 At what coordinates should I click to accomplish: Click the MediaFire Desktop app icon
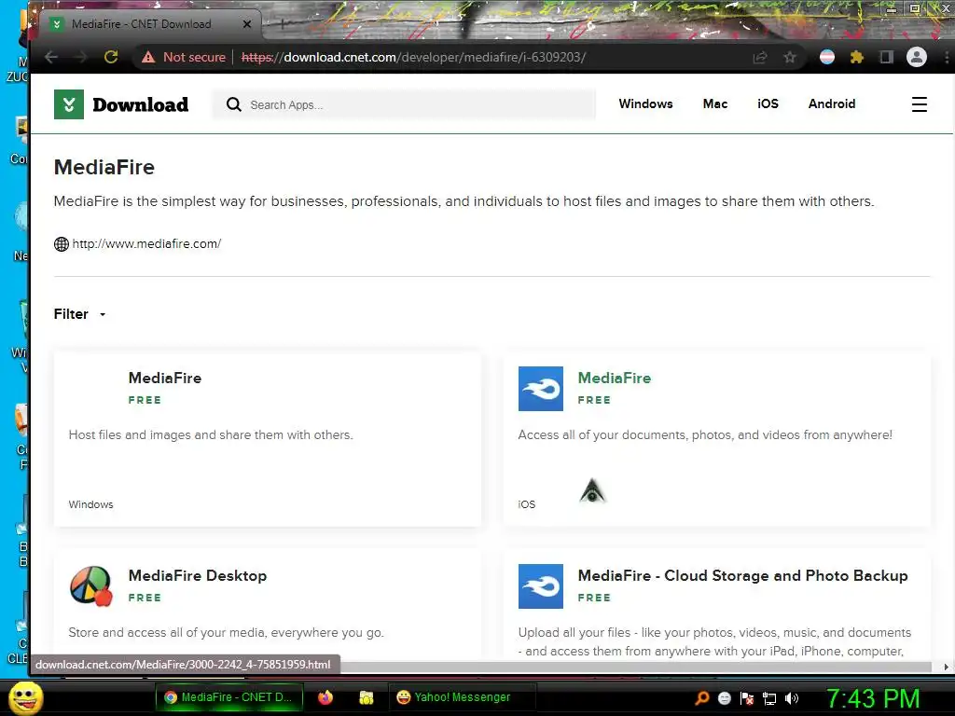(x=91, y=585)
